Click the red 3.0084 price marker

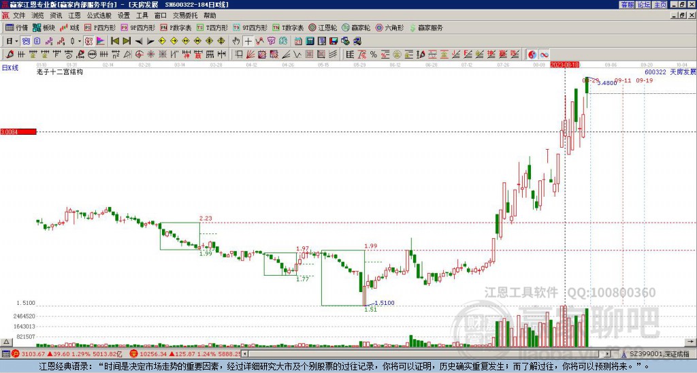click(18, 131)
